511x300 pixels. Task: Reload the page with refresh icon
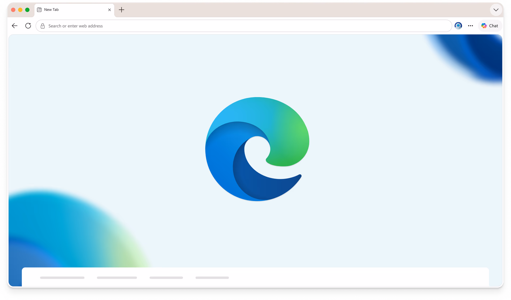pos(28,26)
